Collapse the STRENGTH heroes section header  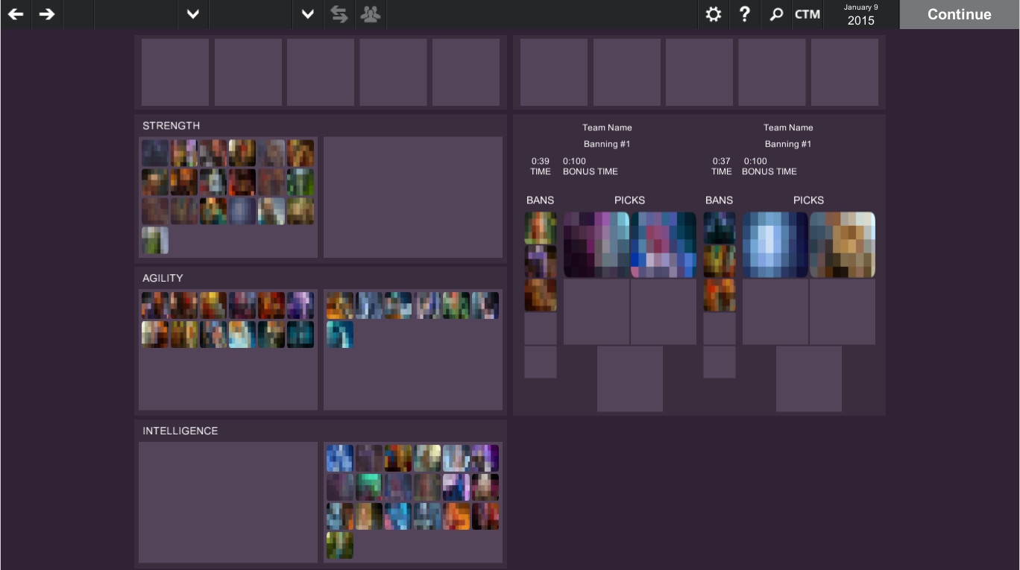point(171,125)
